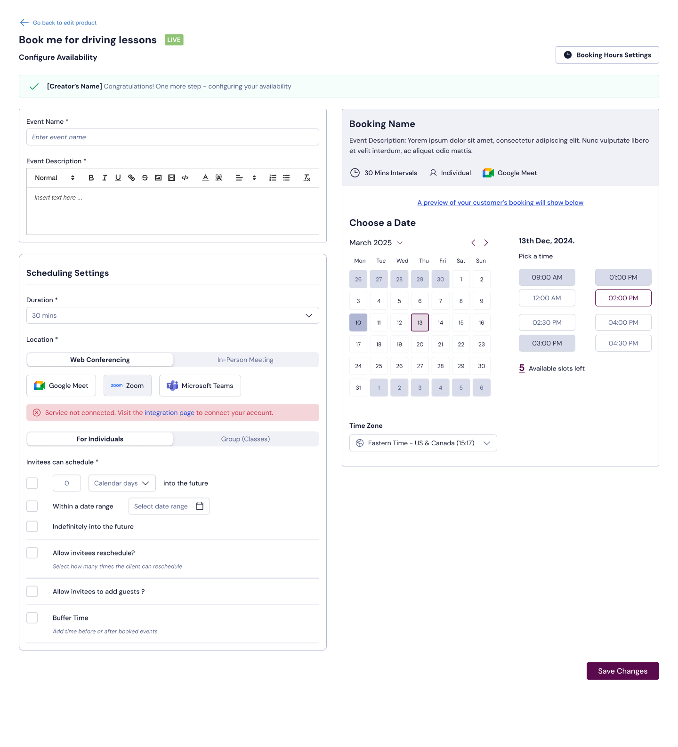Toggle bold formatting in description editor
The height and width of the screenshot is (747, 678).
[x=91, y=178]
